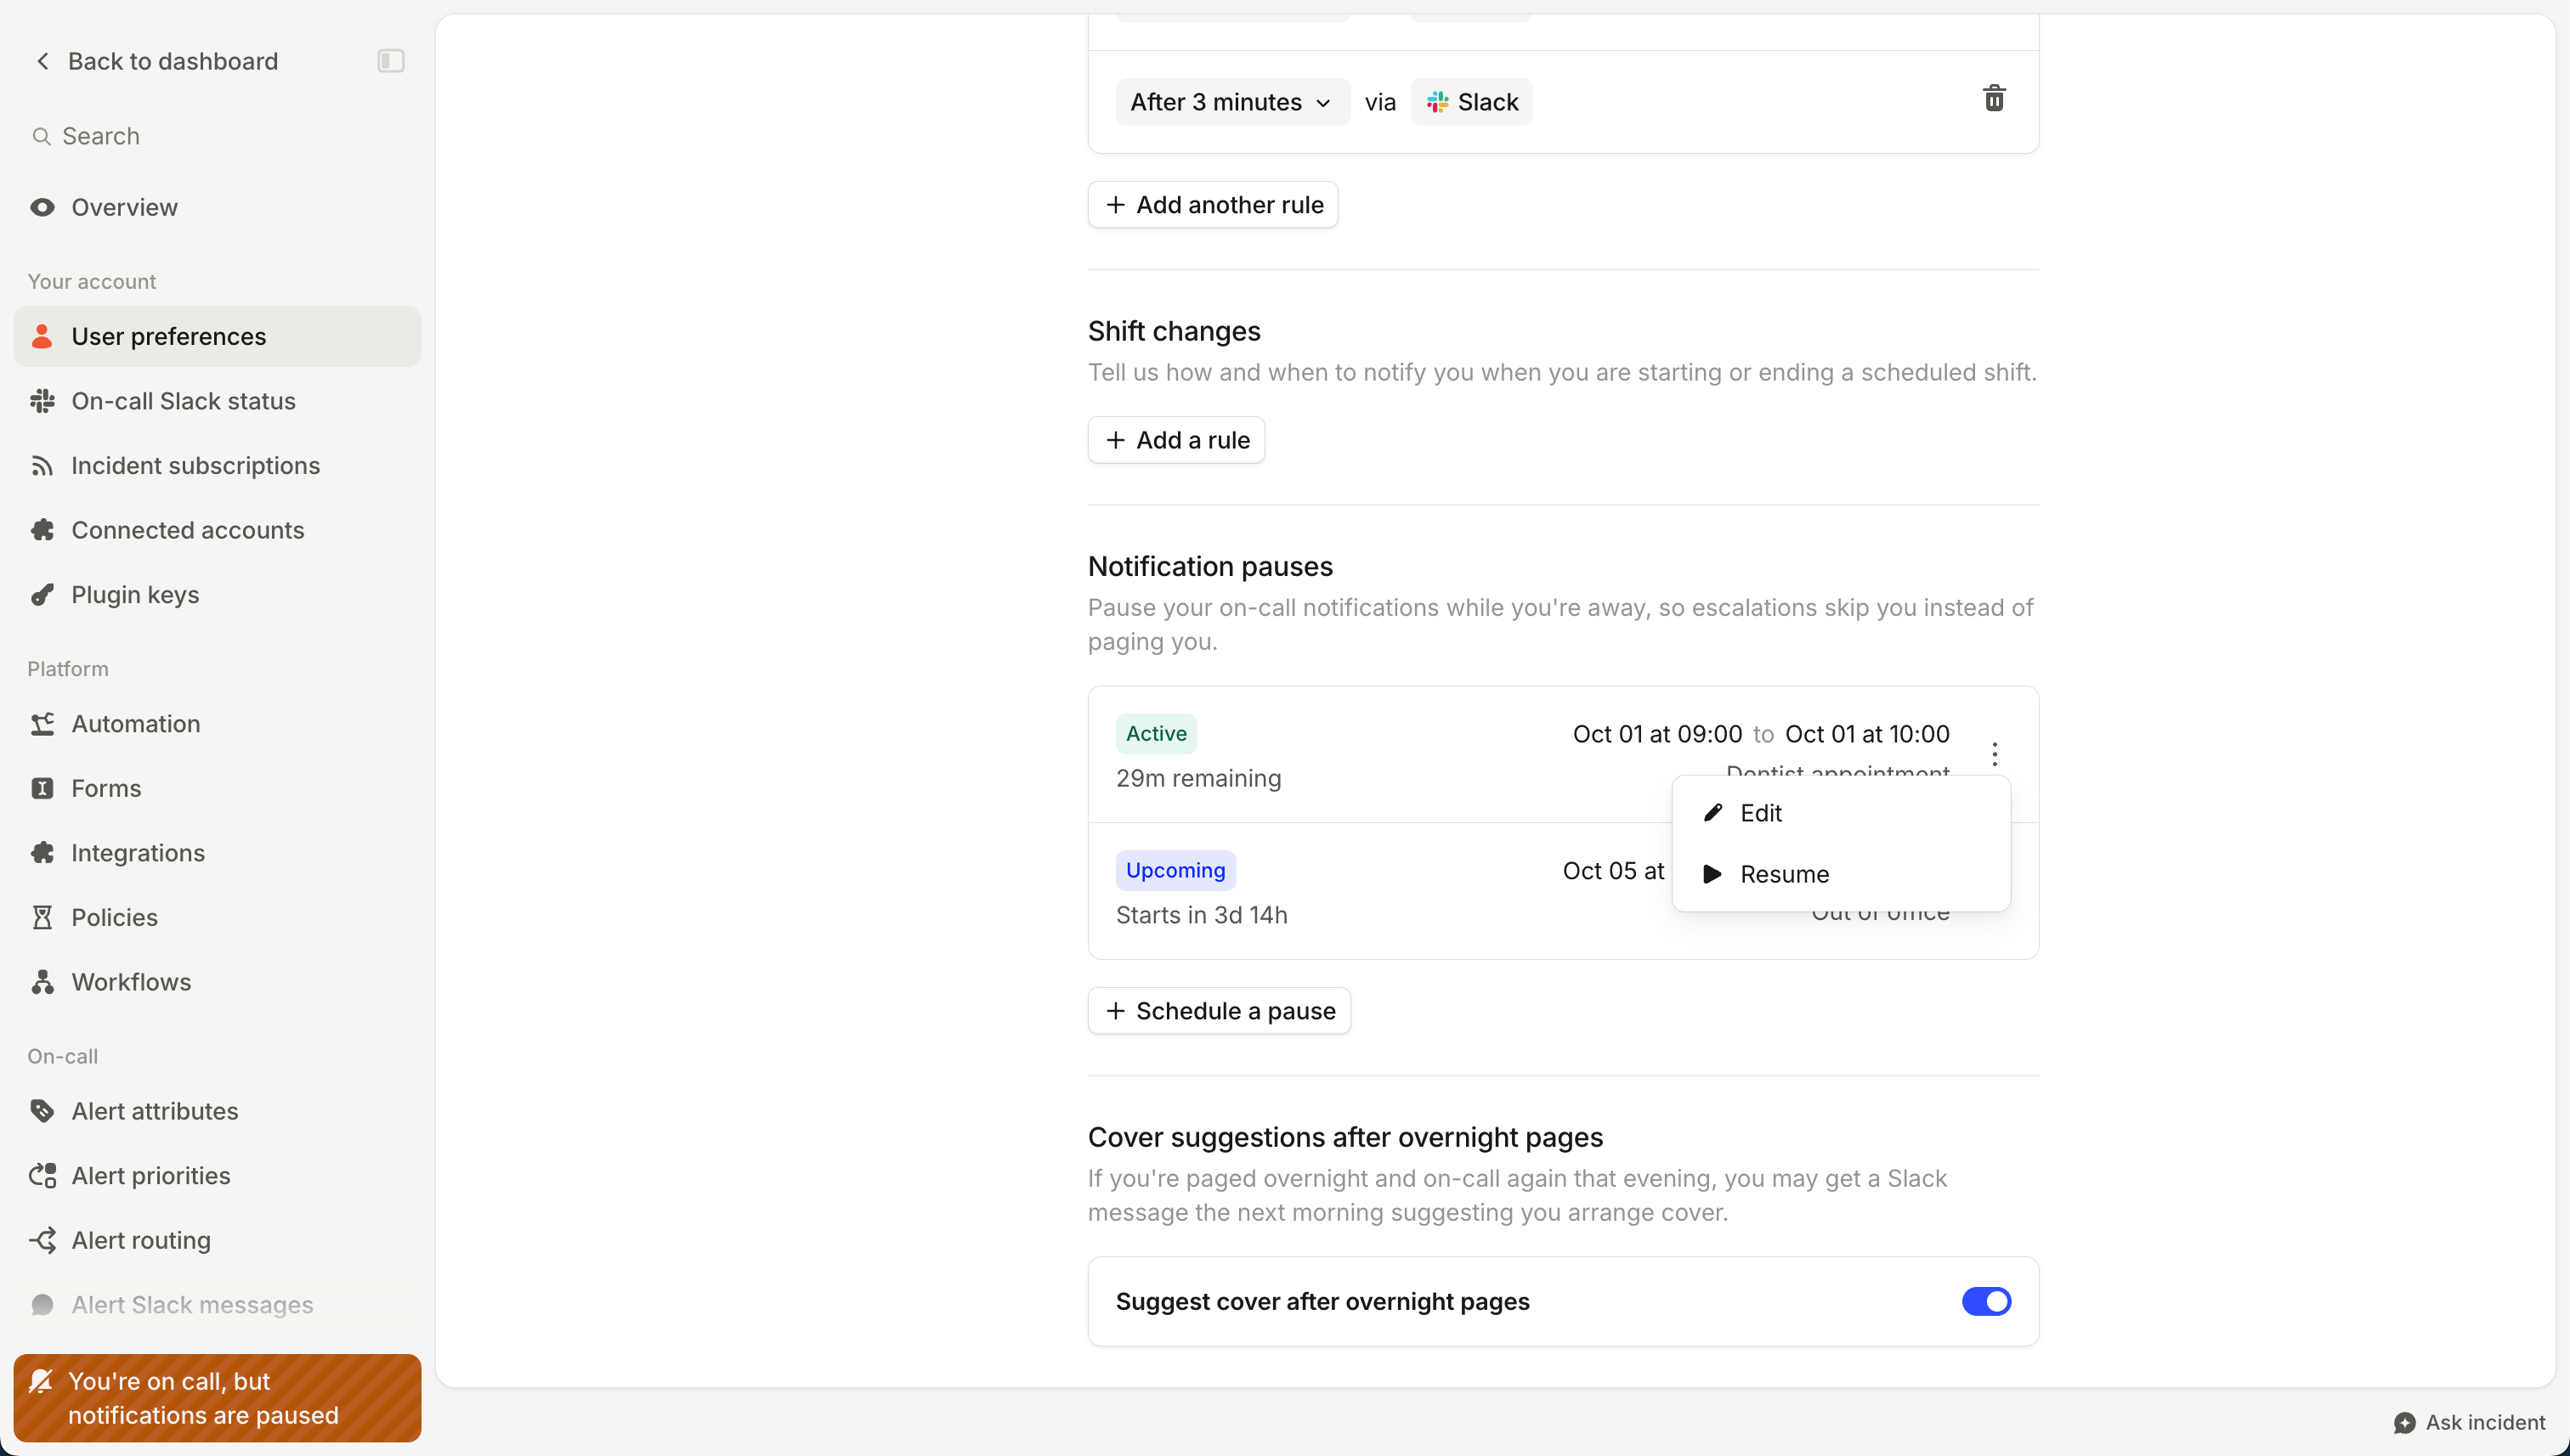Click the 'Oct 01 at 09:00' start time
Viewport: 2570px width, 1456px height.
[1656, 734]
